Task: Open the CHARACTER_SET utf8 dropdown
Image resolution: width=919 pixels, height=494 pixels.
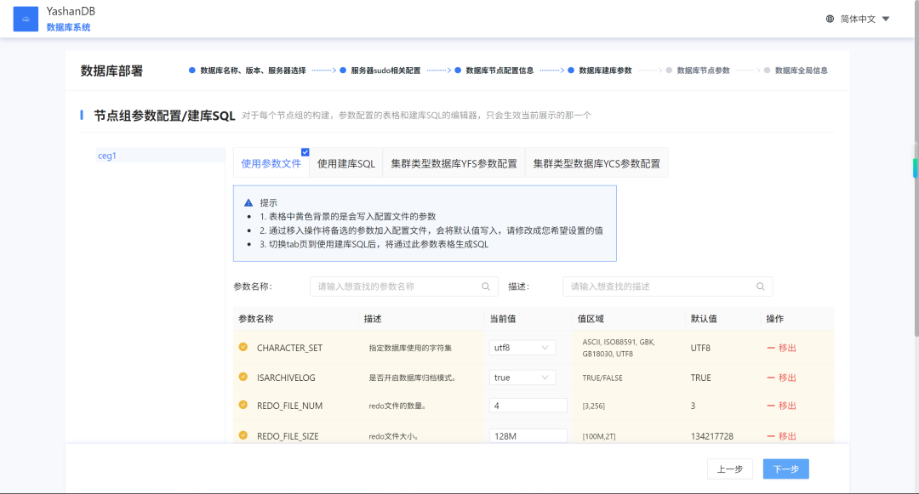Action: (522, 348)
